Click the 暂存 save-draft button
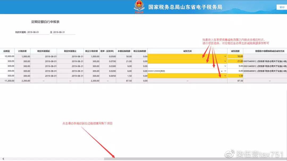 coord(282,7)
